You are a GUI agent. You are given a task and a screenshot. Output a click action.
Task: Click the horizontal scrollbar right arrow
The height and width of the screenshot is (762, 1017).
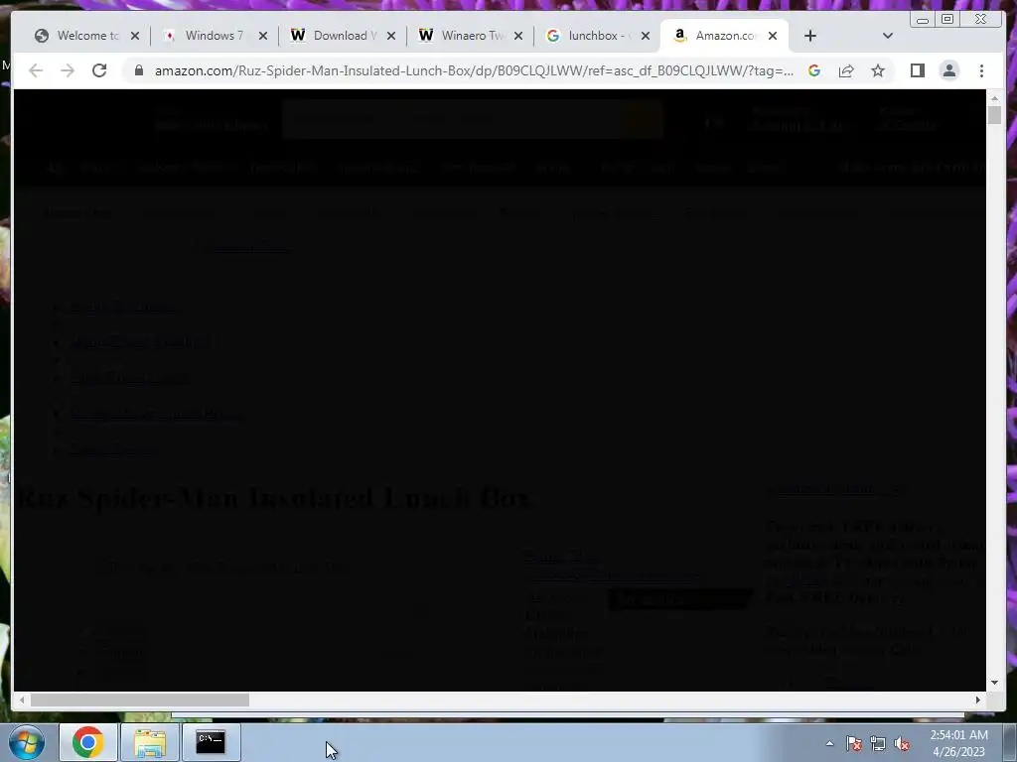tap(978, 699)
